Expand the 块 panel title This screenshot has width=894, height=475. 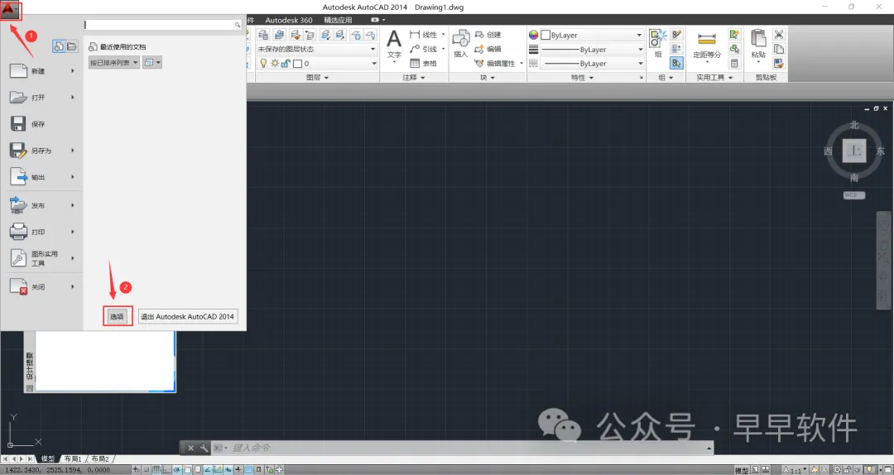[x=487, y=78]
